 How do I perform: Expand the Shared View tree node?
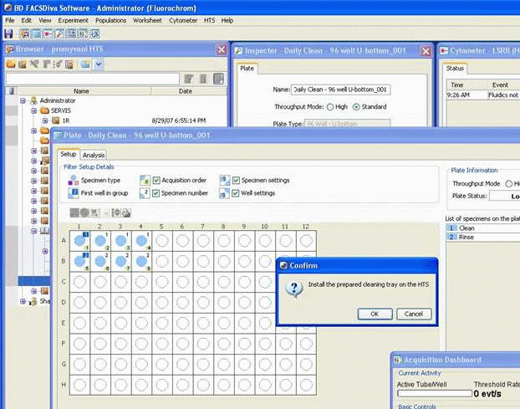[23, 301]
